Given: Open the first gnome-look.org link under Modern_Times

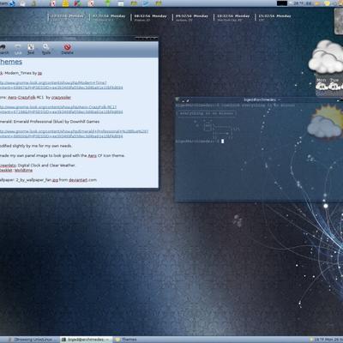Looking at the screenshot, I should pyautogui.click(x=61, y=85).
